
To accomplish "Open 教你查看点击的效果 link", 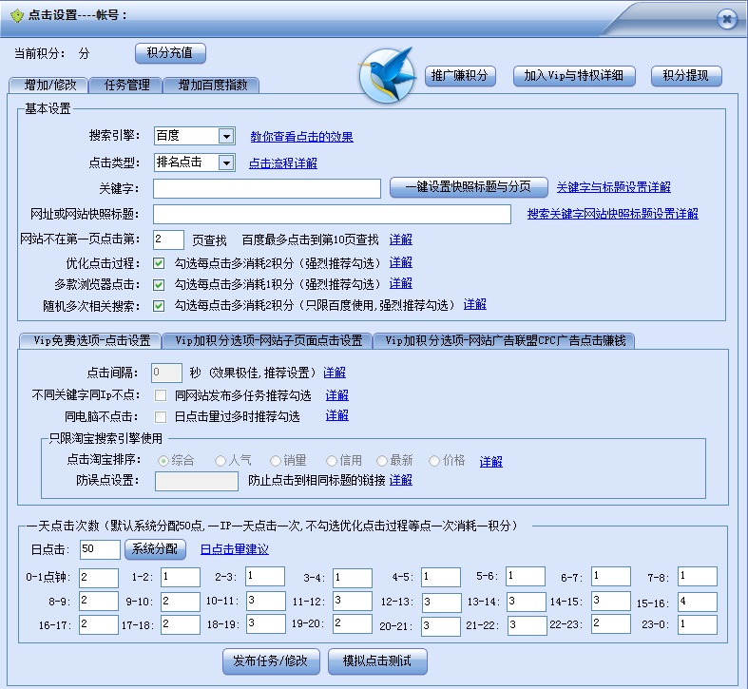I will [x=301, y=137].
